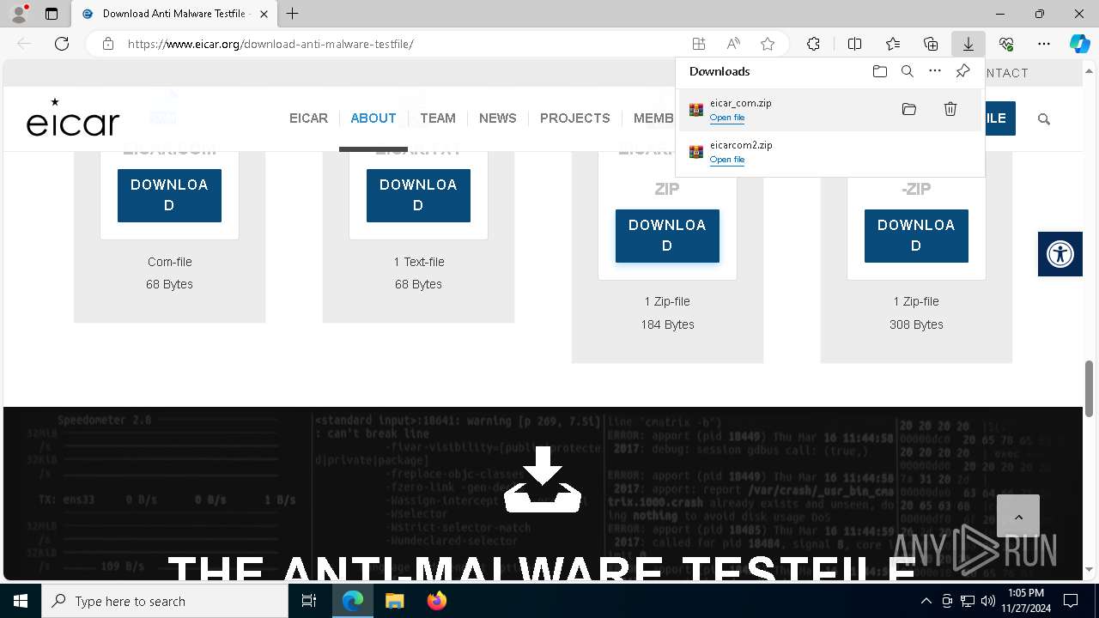Click the eicar logo
This screenshot has height=618, width=1099.
click(73, 118)
